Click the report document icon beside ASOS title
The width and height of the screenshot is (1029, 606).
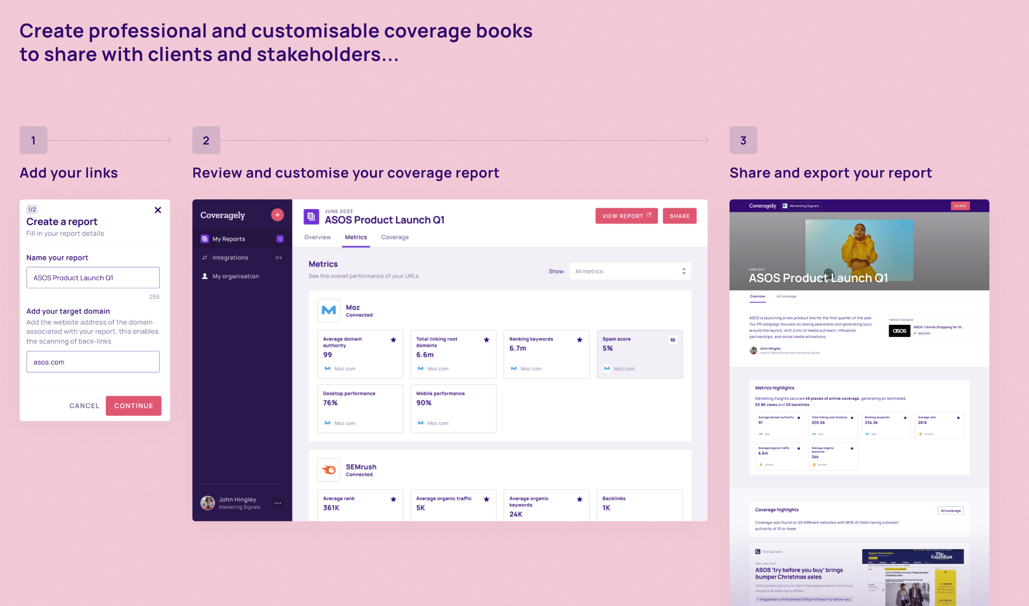coord(311,216)
